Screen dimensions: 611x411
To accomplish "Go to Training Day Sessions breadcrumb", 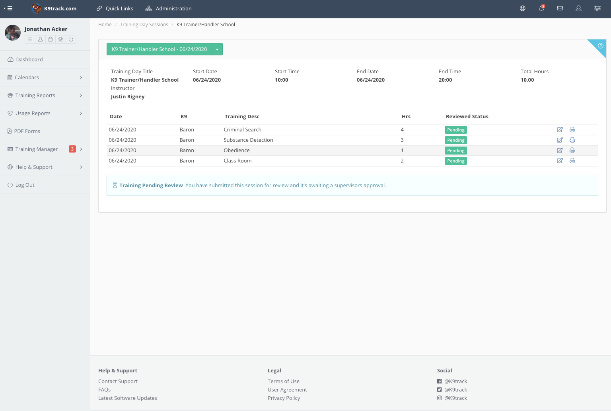I will click(x=144, y=25).
